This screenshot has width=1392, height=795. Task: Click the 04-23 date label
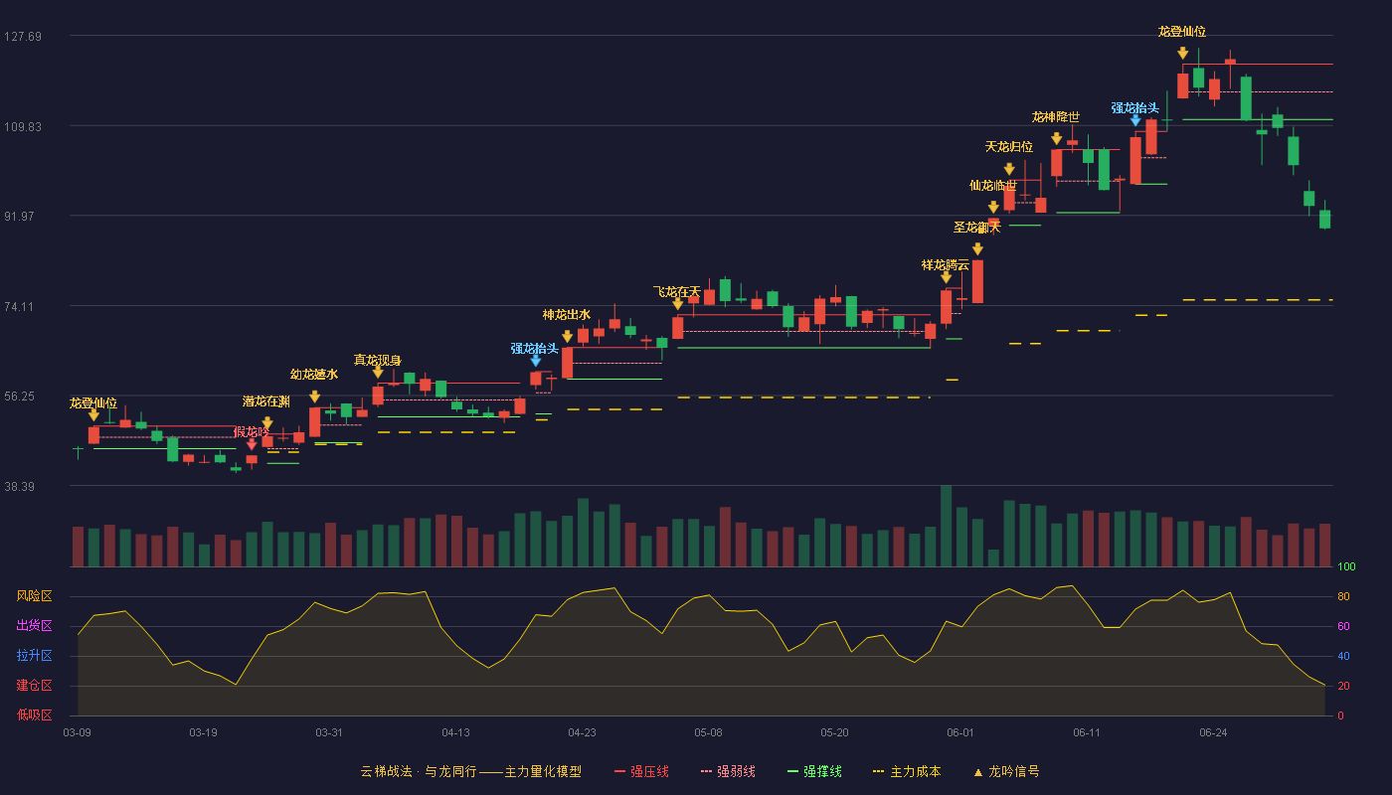(x=582, y=732)
